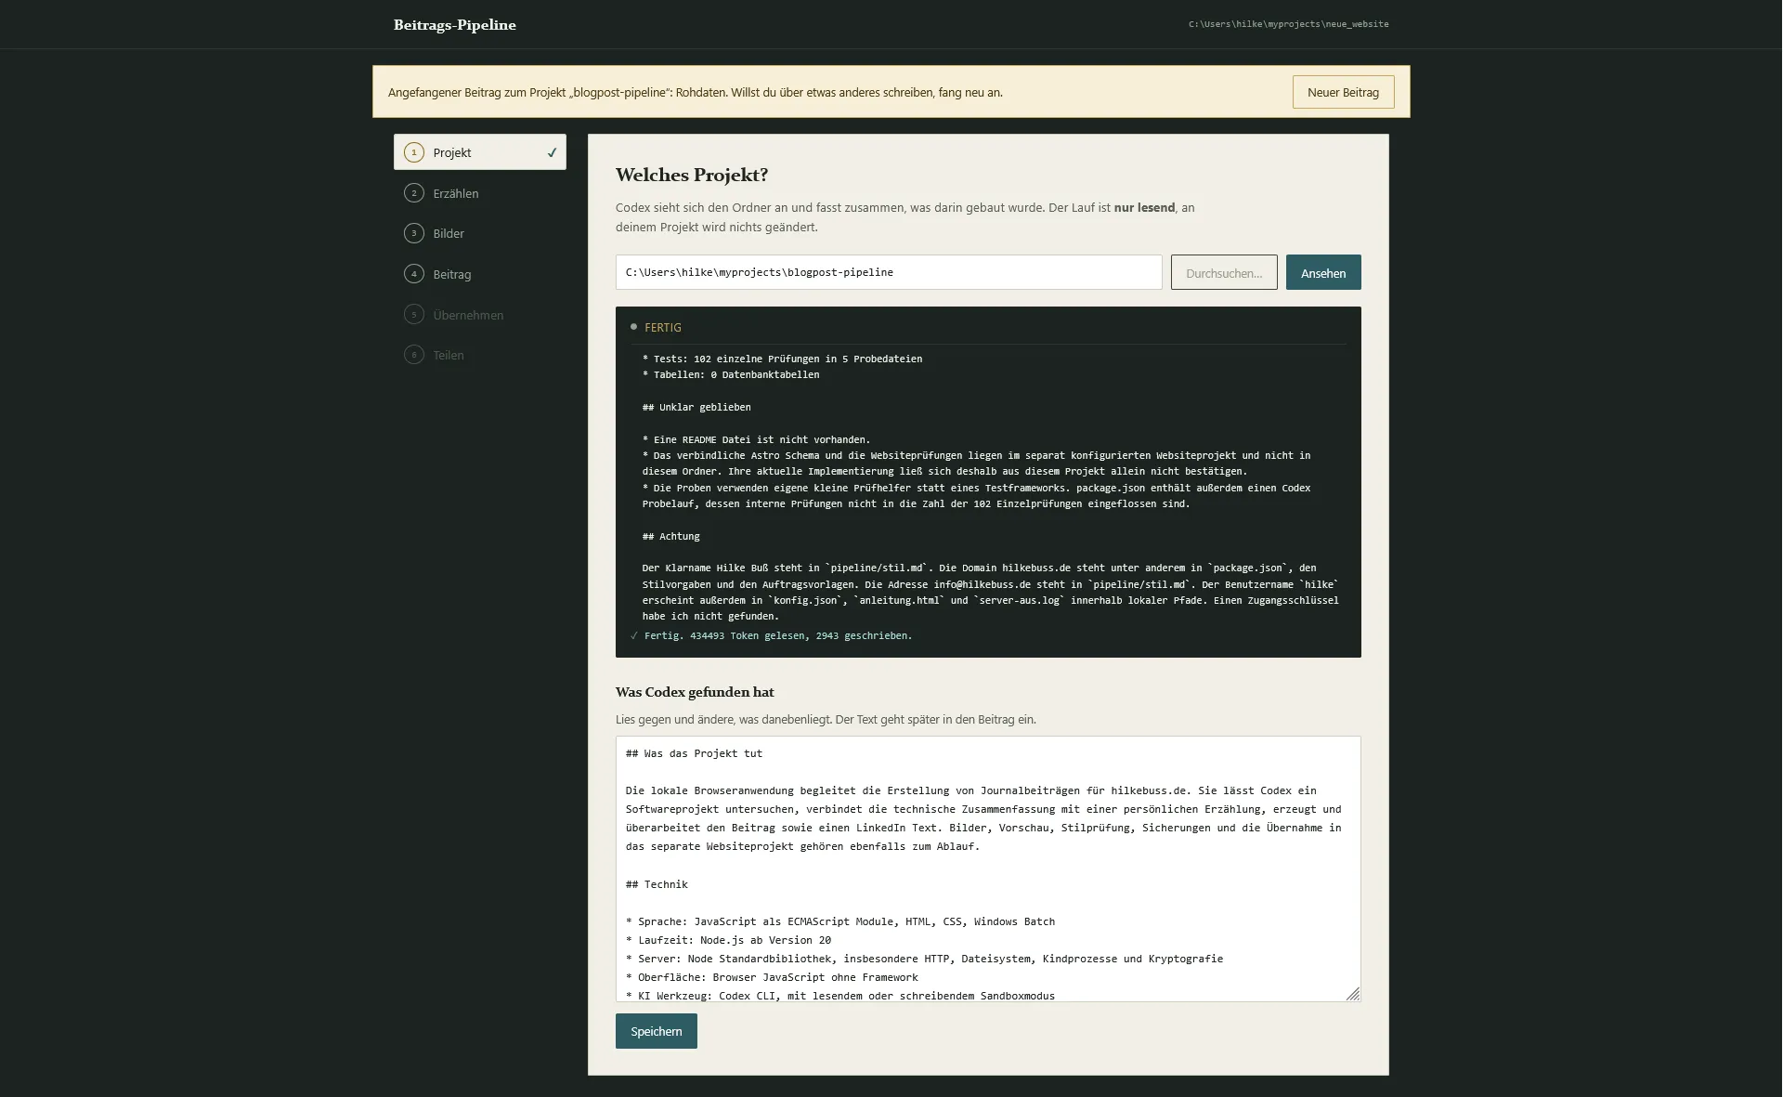Go to the Erzählen step
This screenshot has width=1783, height=1097.
[479, 193]
